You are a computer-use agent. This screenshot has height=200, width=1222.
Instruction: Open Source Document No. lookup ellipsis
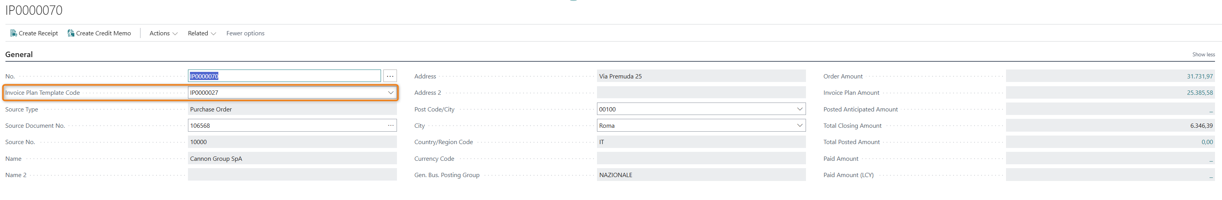[x=390, y=125]
